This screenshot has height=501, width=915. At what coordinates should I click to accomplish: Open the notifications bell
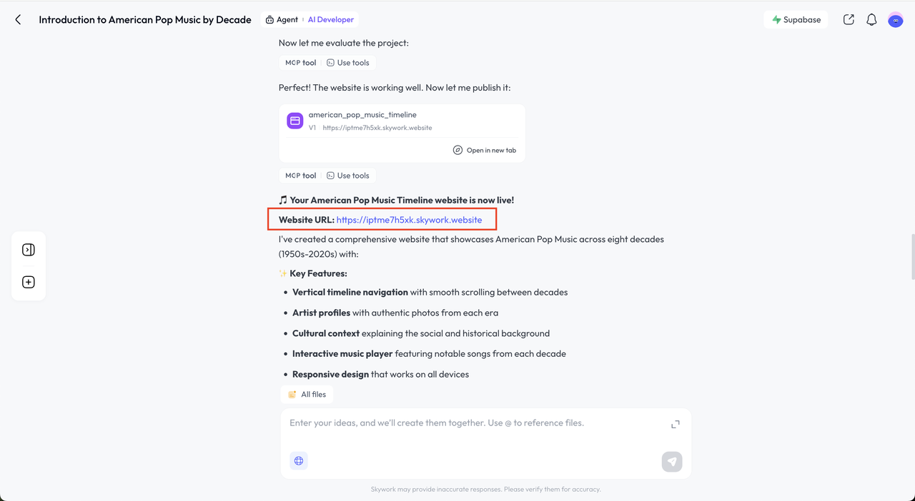871,20
